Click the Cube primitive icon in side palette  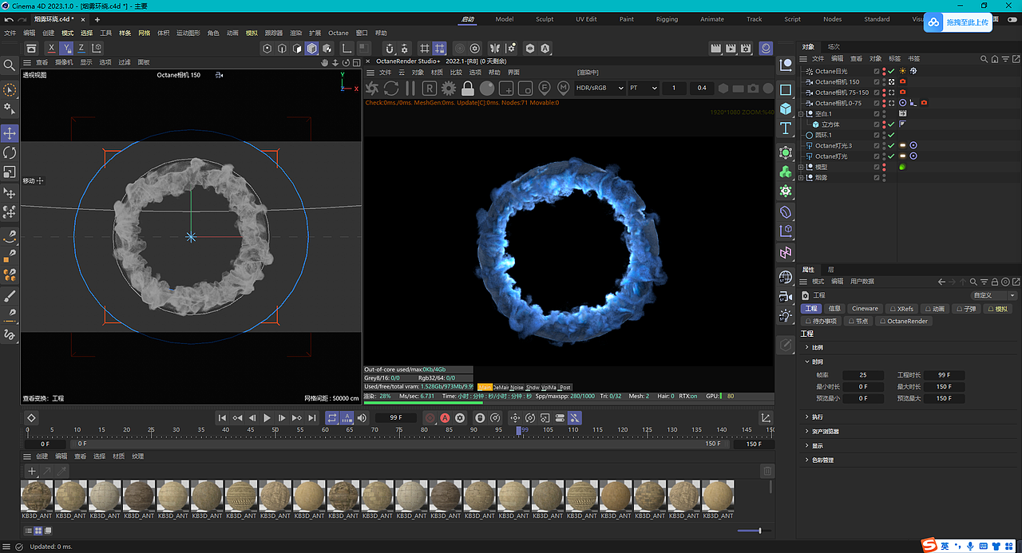tap(786, 109)
